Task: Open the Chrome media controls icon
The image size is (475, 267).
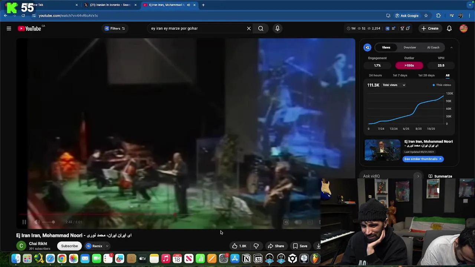Action: coord(452,16)
